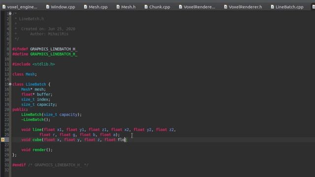Screen dimensions: 315x177
Task: Click the warning marker icon on line 26
Action: pos(2,140)
